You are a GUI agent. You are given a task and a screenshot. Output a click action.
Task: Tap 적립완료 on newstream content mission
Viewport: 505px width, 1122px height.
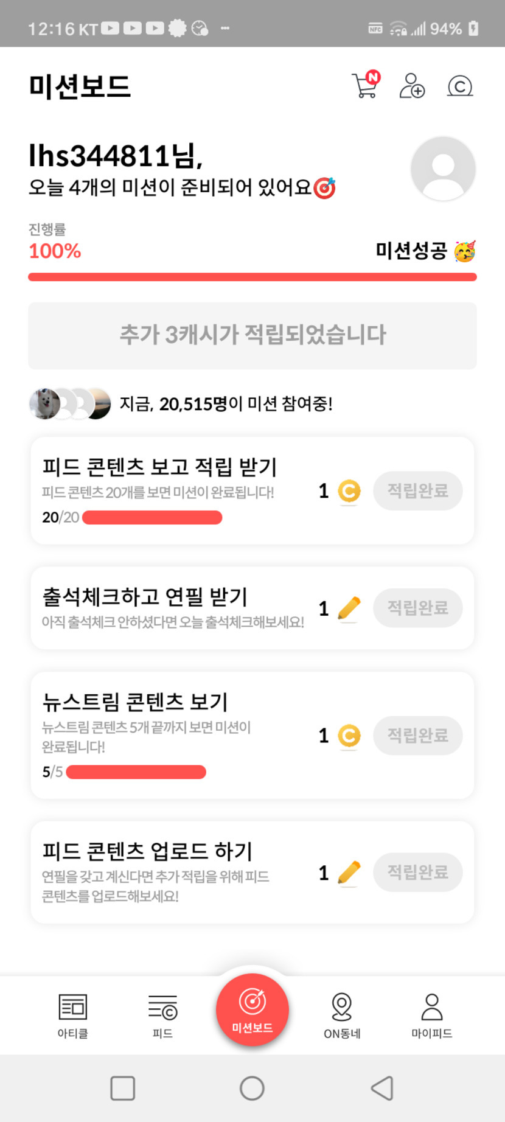[418, 736]
